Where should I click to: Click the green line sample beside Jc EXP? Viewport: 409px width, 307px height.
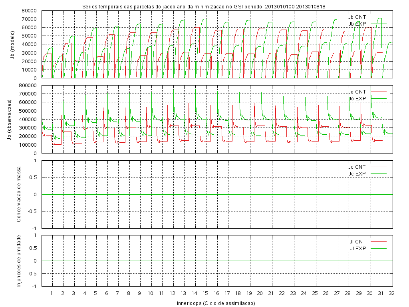[x=379, y=173]
